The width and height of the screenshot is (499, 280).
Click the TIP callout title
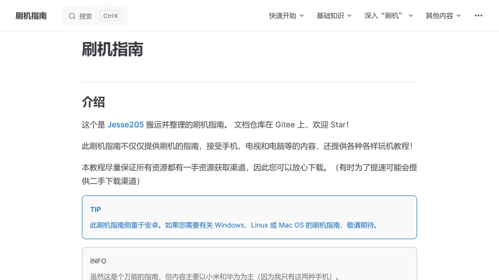(x=96, y=210)
